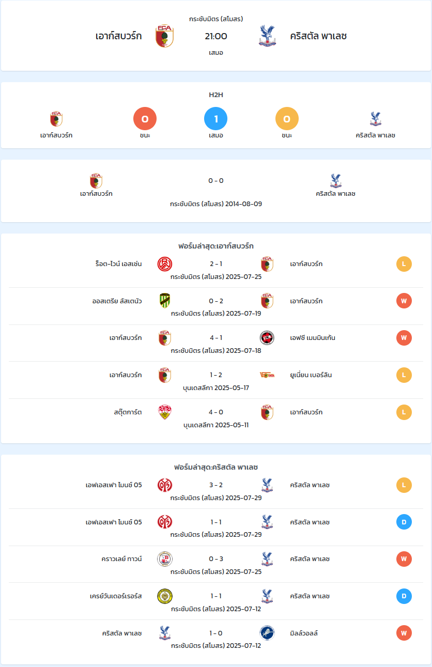Click the FC Memmingen club logo
Screen dimensions: 432x667
click(267, 338)
